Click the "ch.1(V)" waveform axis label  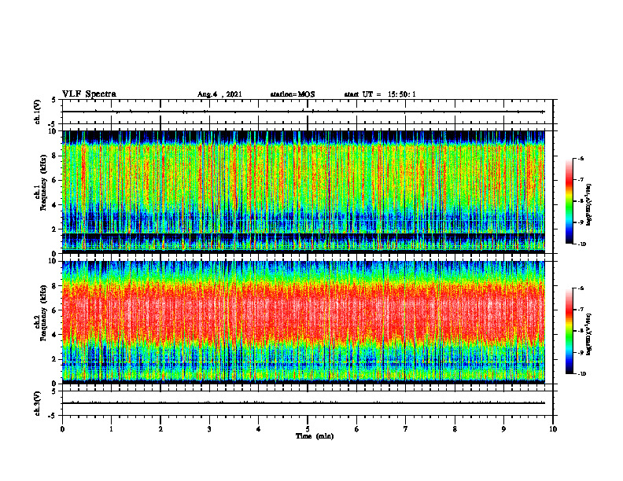38,112
